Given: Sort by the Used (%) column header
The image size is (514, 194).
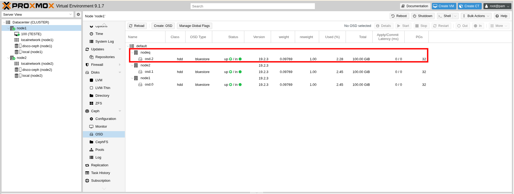Looking at the screenshot, I should point(332,37).
